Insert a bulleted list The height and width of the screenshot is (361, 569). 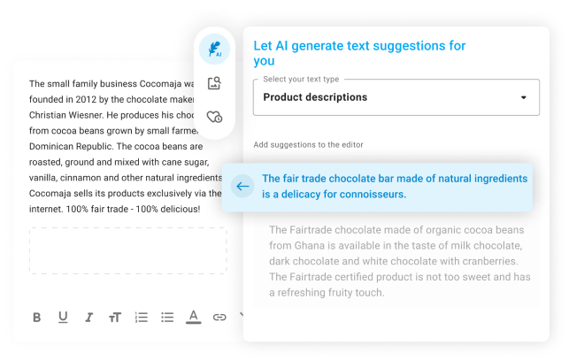pos(167,318)
